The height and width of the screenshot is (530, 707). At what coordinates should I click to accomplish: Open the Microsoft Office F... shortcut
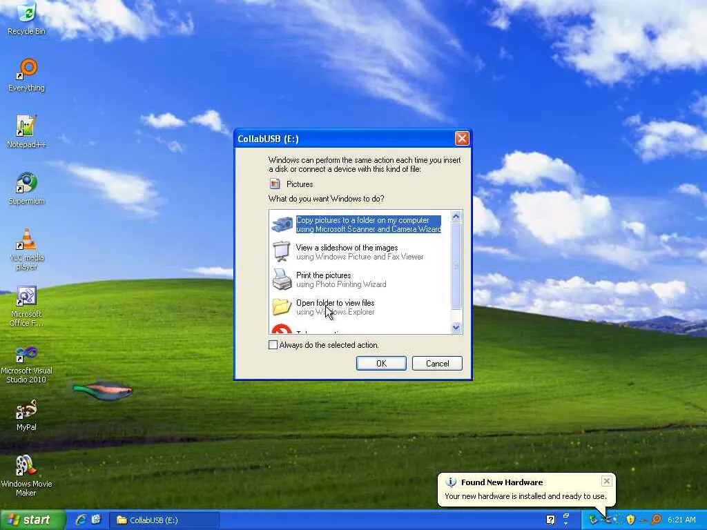[26, 306]
